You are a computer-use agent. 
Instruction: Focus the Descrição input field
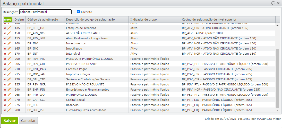pos(45,12)
